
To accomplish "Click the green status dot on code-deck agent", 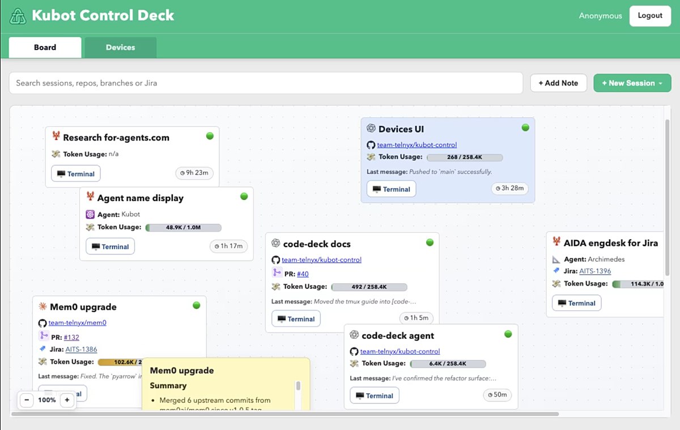I will (x=508, y=334).
